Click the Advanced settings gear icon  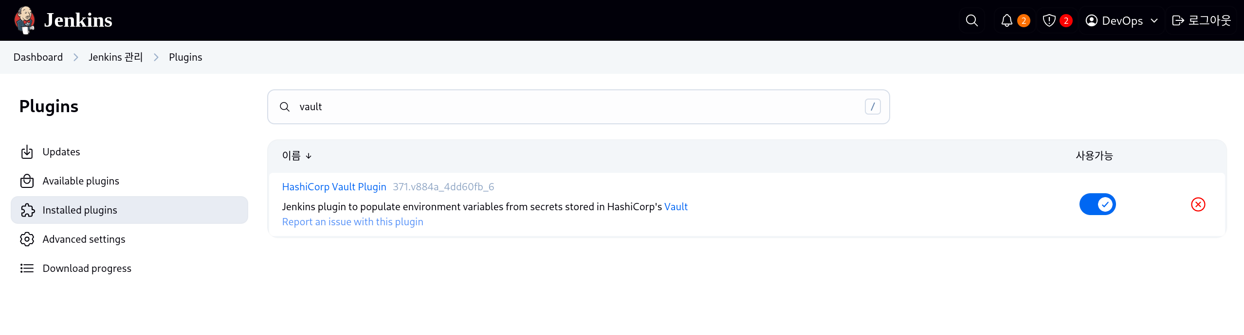[x=27, y=239]
